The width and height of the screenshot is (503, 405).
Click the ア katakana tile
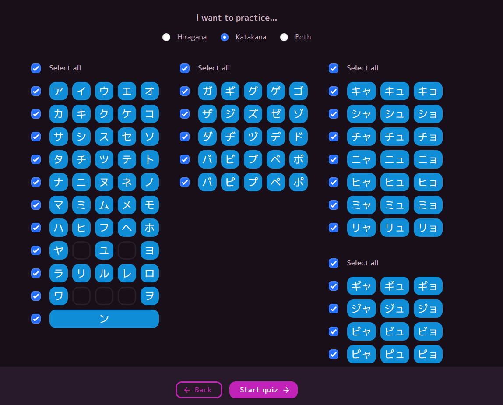pos(59,91)
